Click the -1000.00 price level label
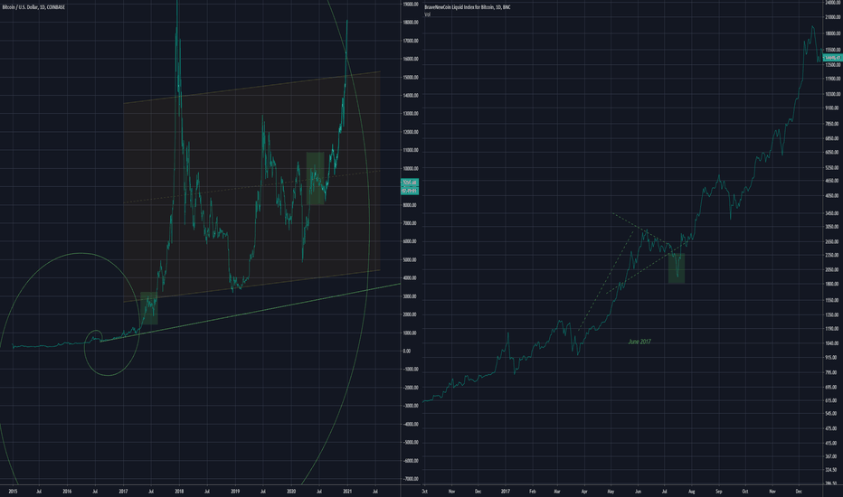 pyautogui.click(x=411, y=370)
